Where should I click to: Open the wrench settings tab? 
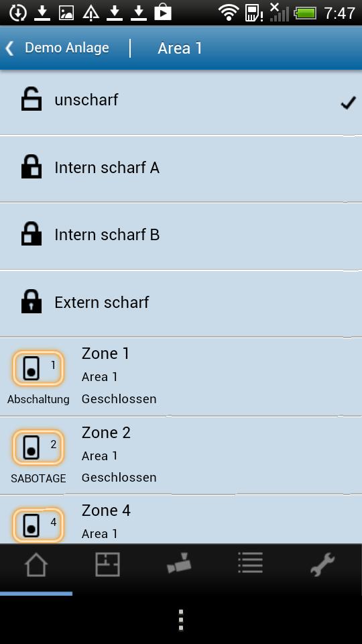pos(322,564)
